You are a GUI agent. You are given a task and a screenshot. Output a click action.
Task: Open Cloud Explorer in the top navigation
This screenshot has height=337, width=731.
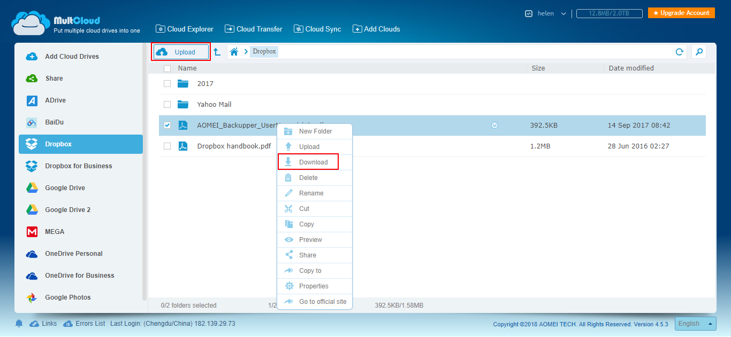185,29
